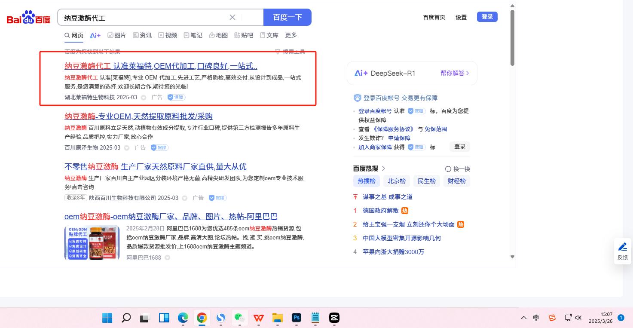Open CapCut from the taskbar
Image resolution: width=633 pixels, height=328 pixels.
334,318
